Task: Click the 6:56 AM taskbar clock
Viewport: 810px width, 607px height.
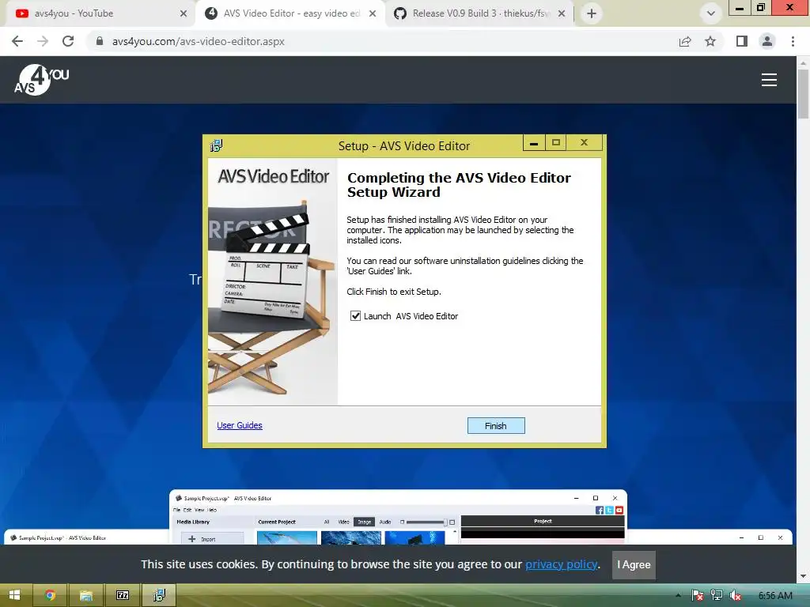Action: click(775, 596)
